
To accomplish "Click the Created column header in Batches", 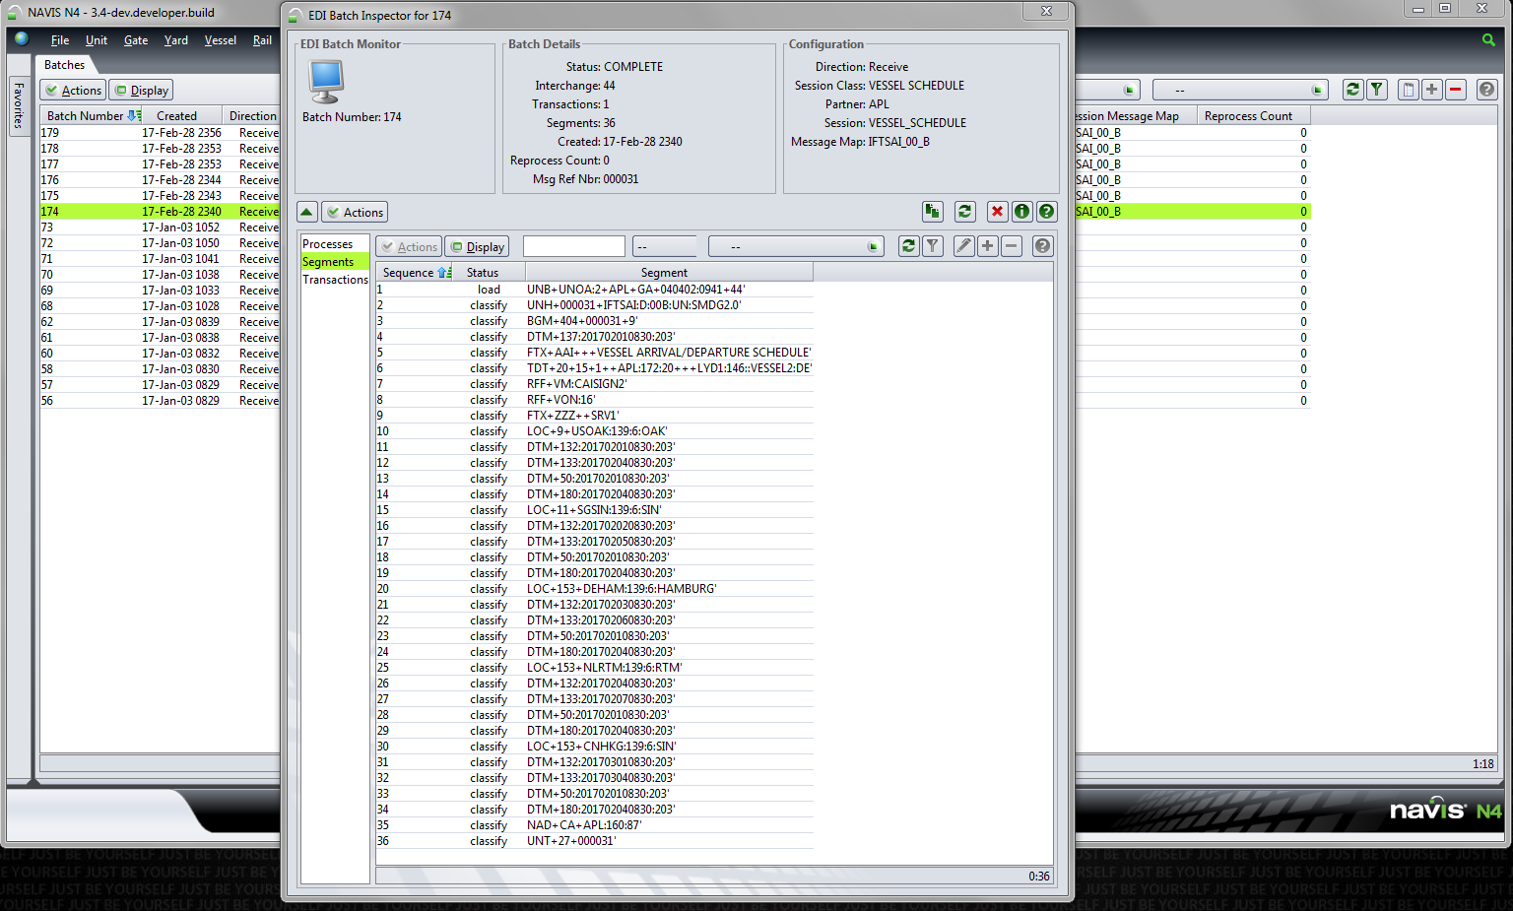I will (182, 115).
